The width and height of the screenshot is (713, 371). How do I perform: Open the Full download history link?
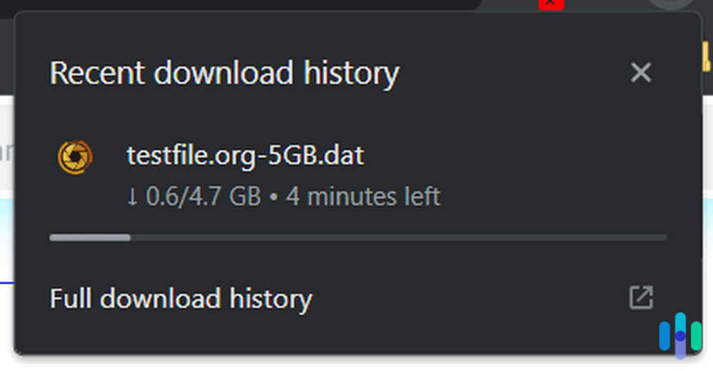click(181, 298)
